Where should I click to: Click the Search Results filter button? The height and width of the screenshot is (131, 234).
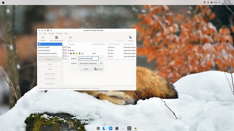click(x=50, y=79)
